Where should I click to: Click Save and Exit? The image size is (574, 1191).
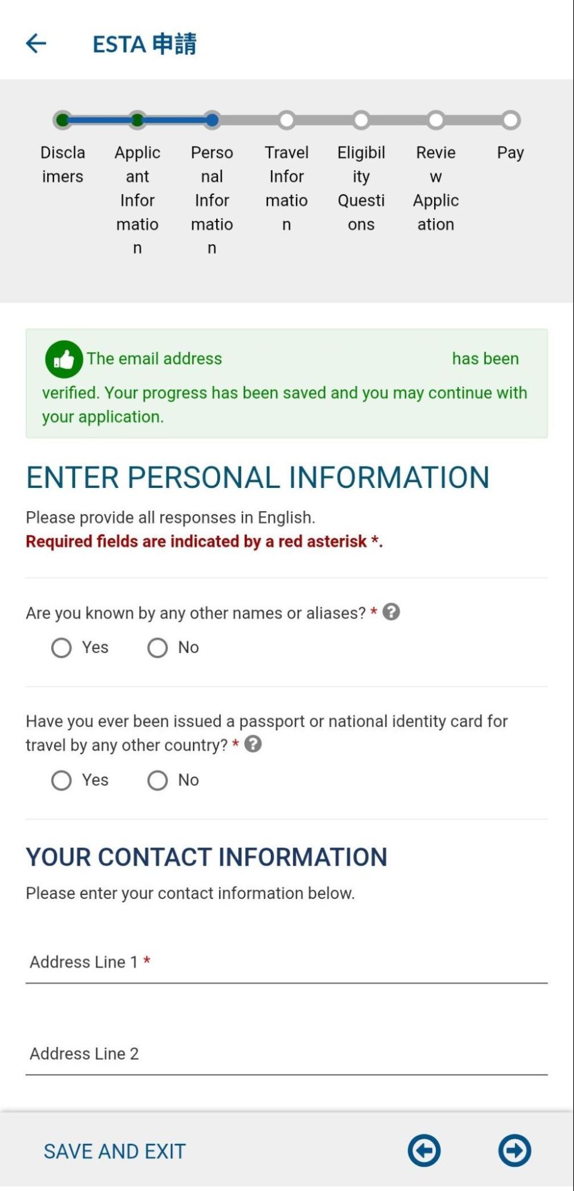[115, 1151]
